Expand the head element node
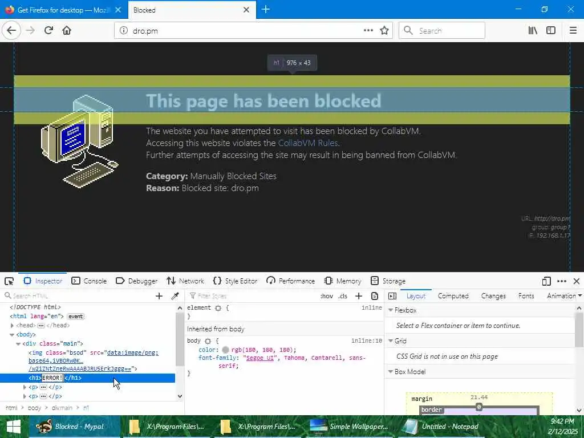The height and width of the screenshot is (438, 584). 12,326
